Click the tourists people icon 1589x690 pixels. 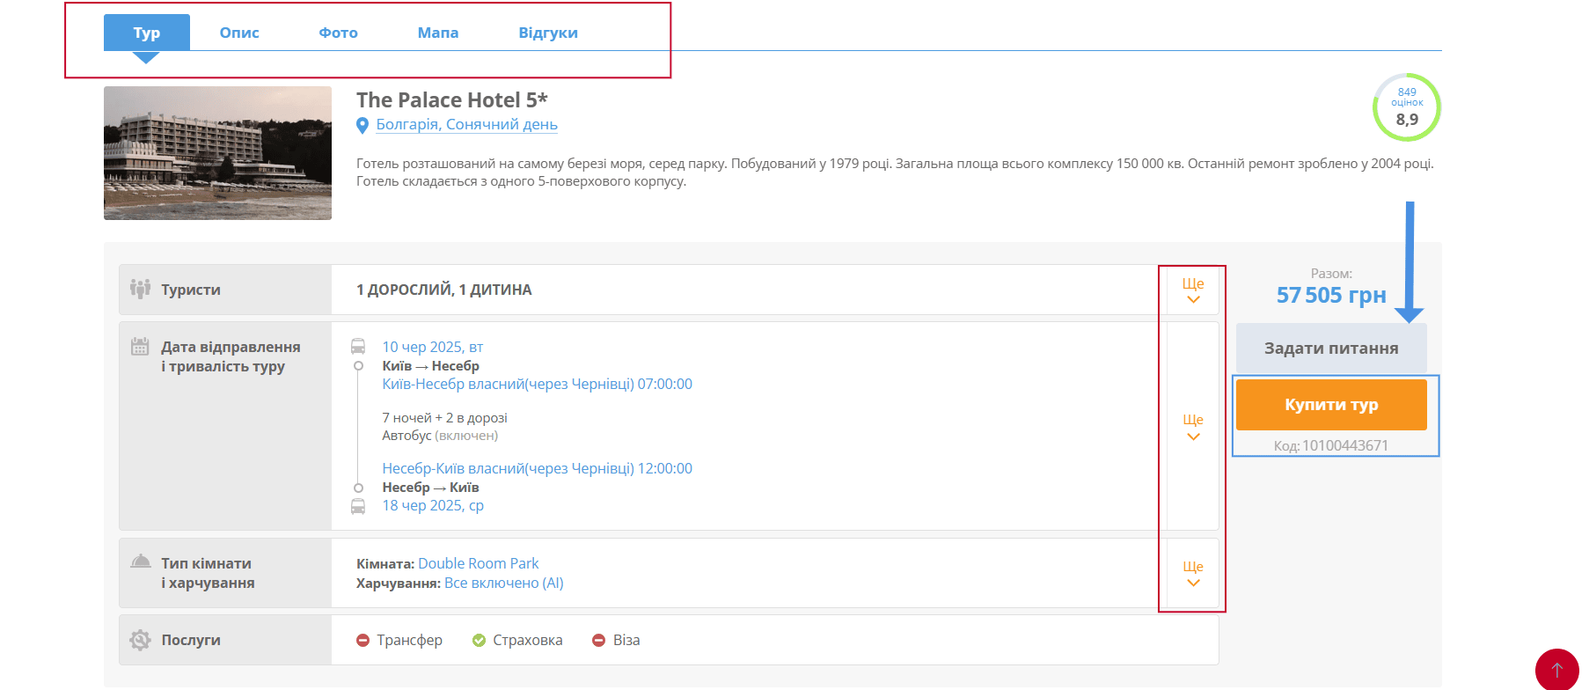pos(140,289)
